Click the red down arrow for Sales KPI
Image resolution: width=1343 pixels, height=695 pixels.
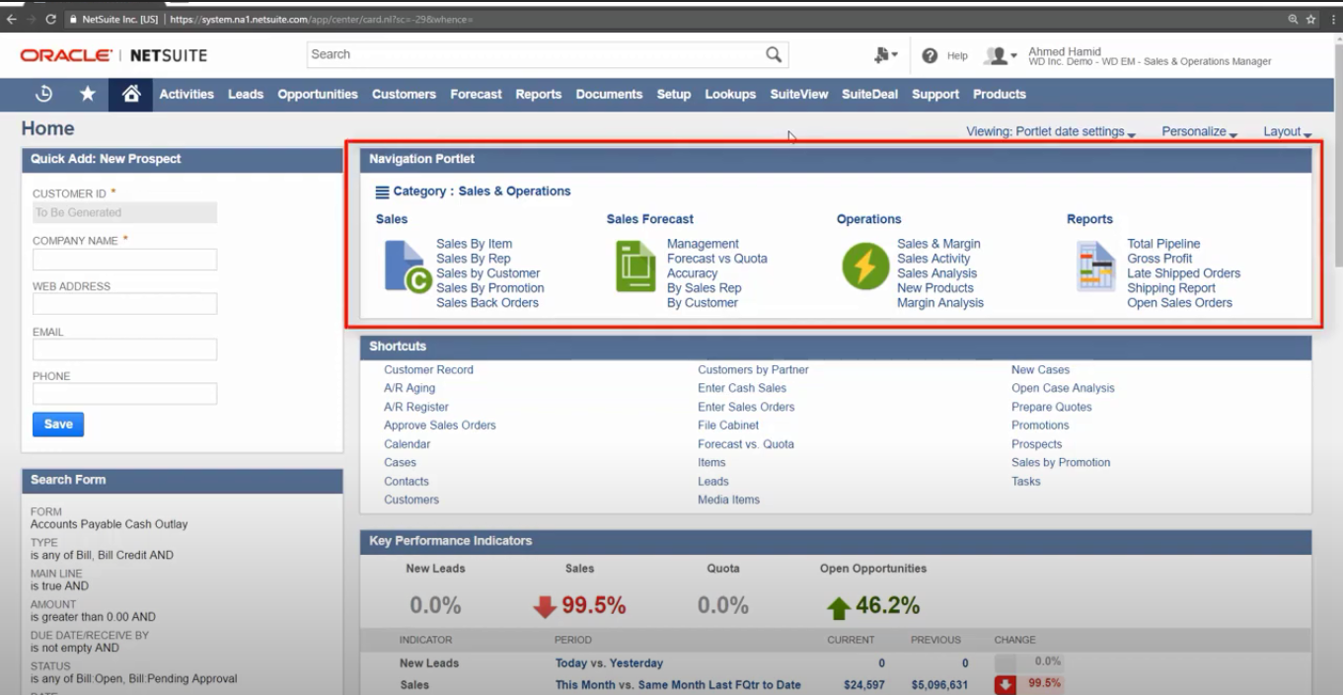(x=545, y=606)
